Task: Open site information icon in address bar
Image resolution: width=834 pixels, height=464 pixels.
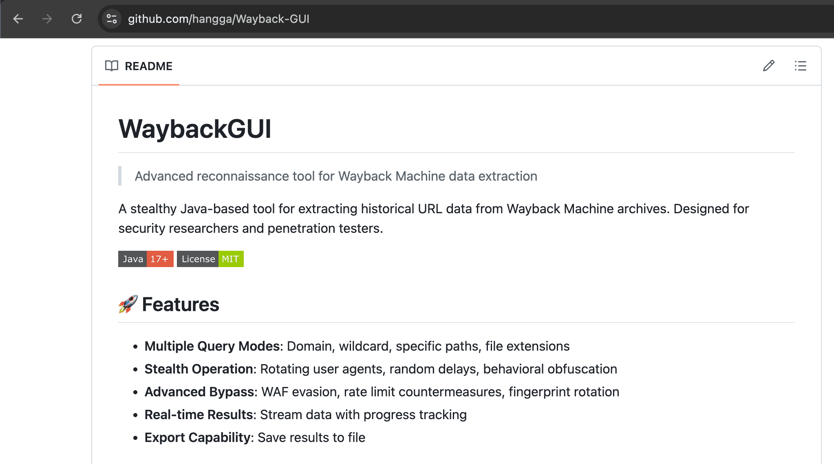Action: [112, 19]
